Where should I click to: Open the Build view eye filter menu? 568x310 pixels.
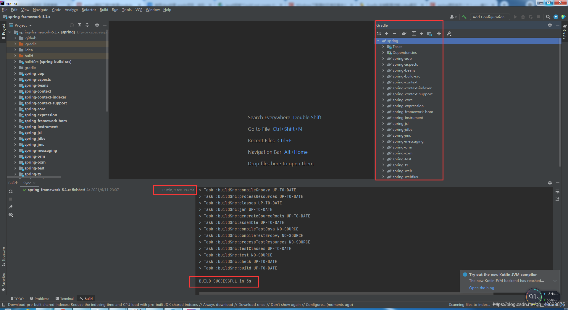(x=11, y=214)
